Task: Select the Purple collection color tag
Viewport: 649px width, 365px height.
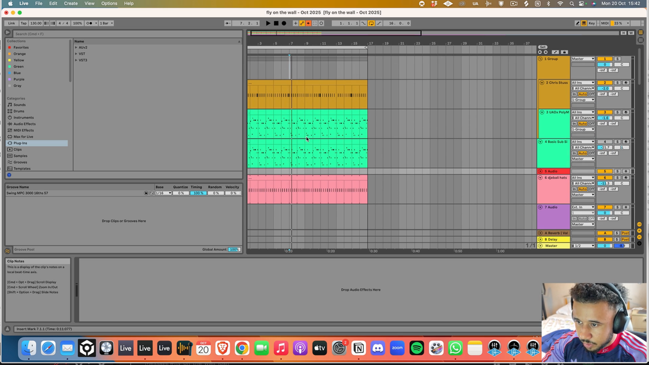Action: [19, 79]
